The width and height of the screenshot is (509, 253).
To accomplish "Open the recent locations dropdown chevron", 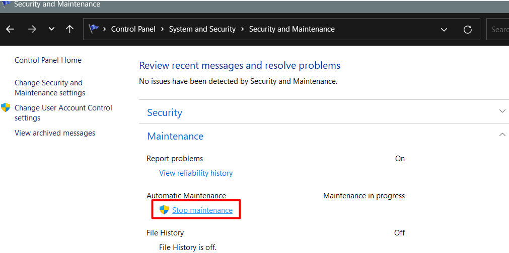I will (x=51, y=29).
